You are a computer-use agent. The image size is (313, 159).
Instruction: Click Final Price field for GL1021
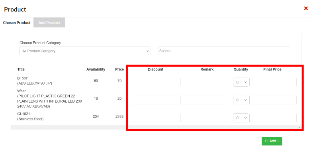273,118
